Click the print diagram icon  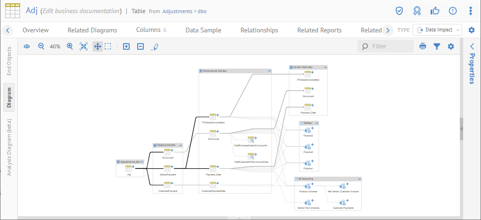tap(423, 46)
